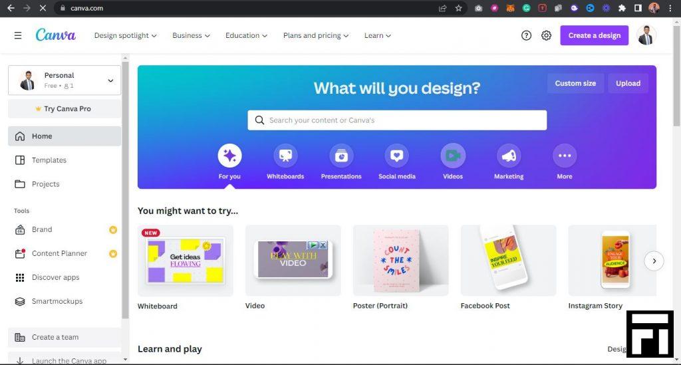The height and width of the screenshot is (365, 681).
Task: Focus the search your content field
Action: point(397,120)
